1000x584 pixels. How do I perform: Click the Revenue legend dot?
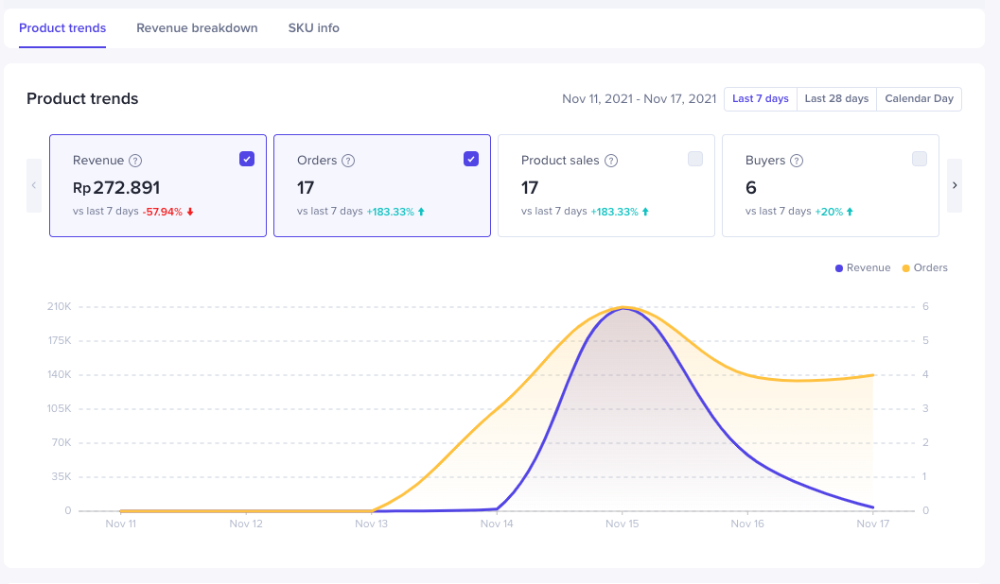pos(839,268)
